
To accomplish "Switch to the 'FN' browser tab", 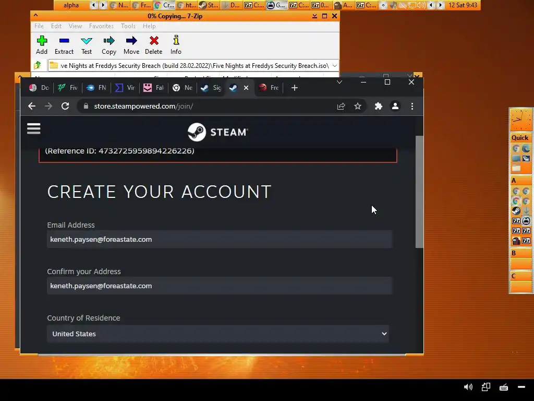I will tap(96, 88).
